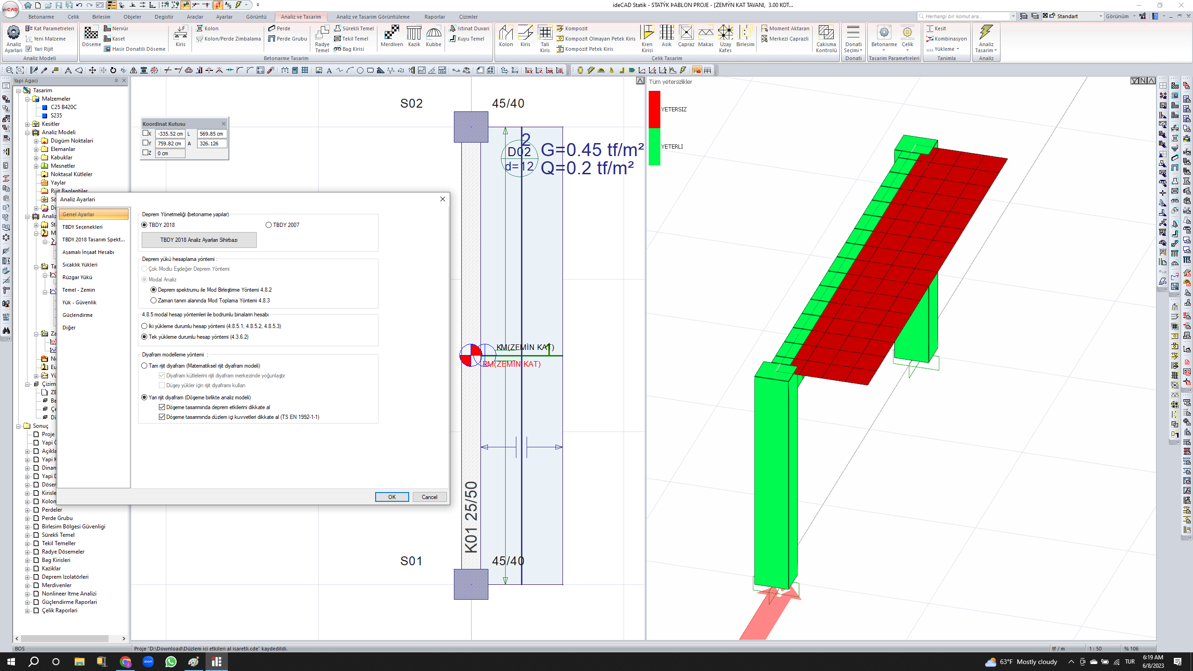
Task: Select Yarı rijit diyafram option
Action: (144, 397)
